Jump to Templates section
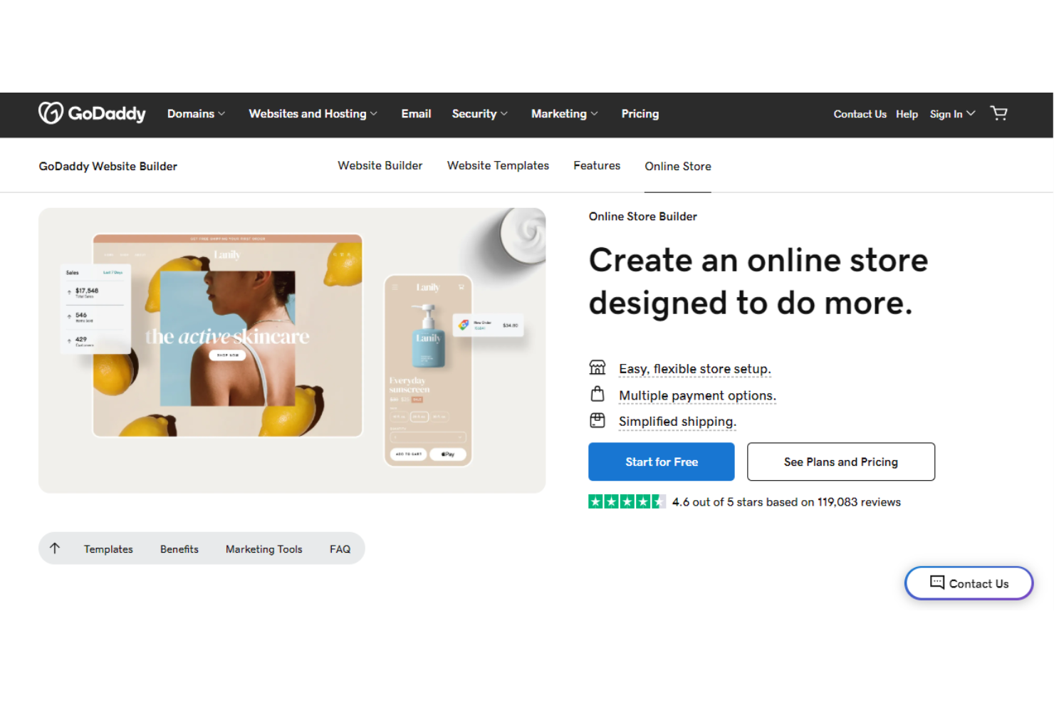 [108, 549]
